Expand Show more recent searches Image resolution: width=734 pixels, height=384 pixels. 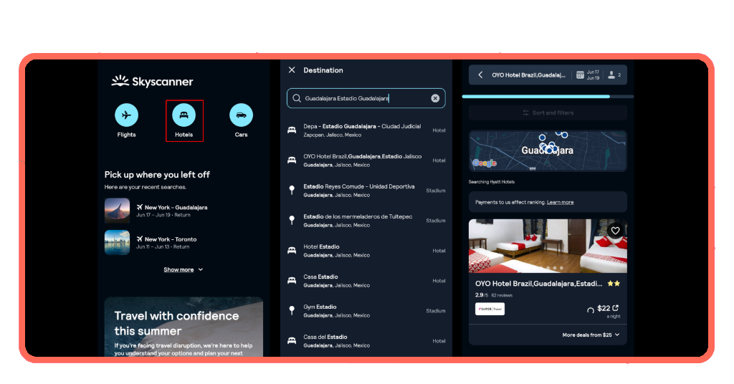click(183, 270)
